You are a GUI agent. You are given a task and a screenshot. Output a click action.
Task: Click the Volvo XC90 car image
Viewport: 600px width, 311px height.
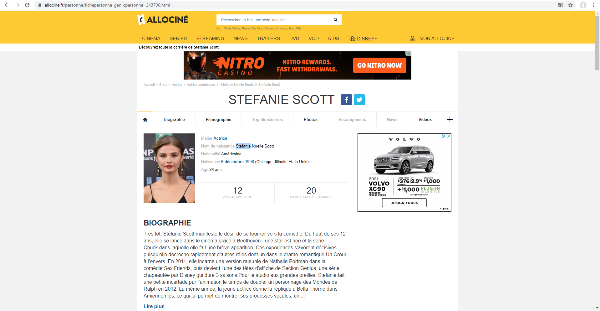[404, 160]
